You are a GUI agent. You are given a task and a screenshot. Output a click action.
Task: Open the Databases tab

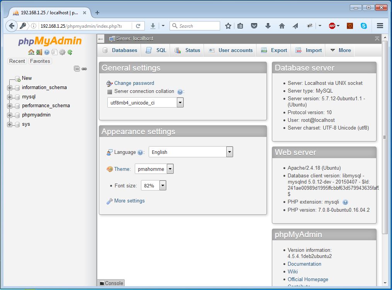(120, 51)
